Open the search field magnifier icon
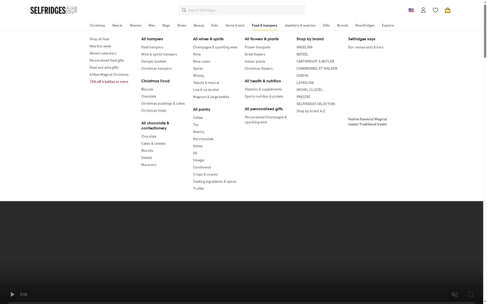 184,10
